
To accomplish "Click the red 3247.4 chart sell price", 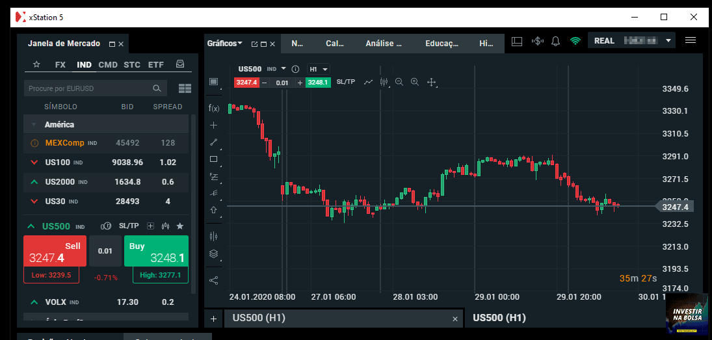I will [x=246, y=82].
